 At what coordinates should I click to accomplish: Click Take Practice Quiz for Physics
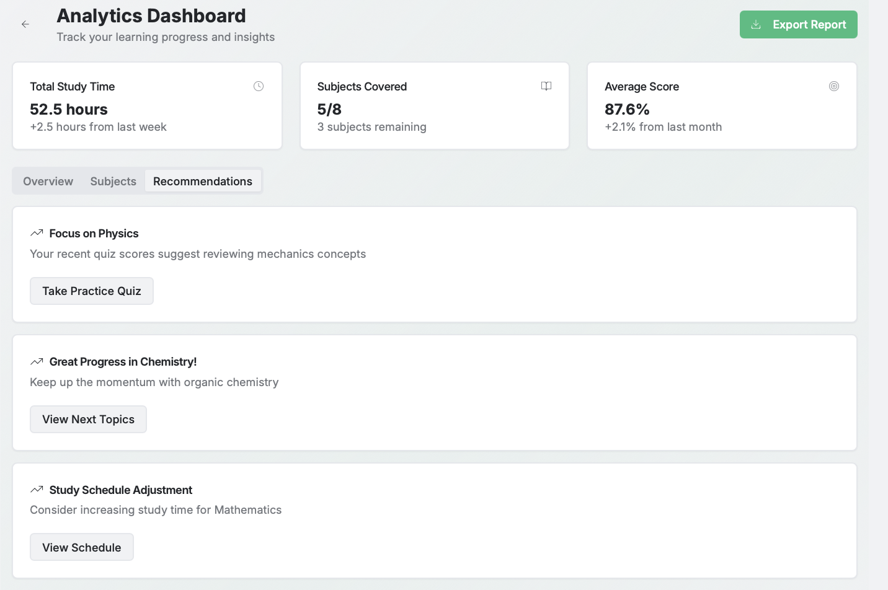pos(91,291)
